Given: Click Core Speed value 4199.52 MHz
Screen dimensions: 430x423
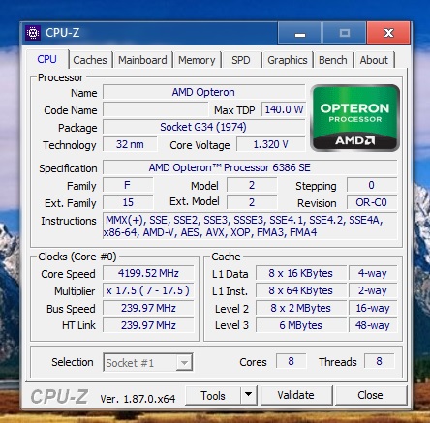Looking at the screenshot, I should tap(148, 273).
